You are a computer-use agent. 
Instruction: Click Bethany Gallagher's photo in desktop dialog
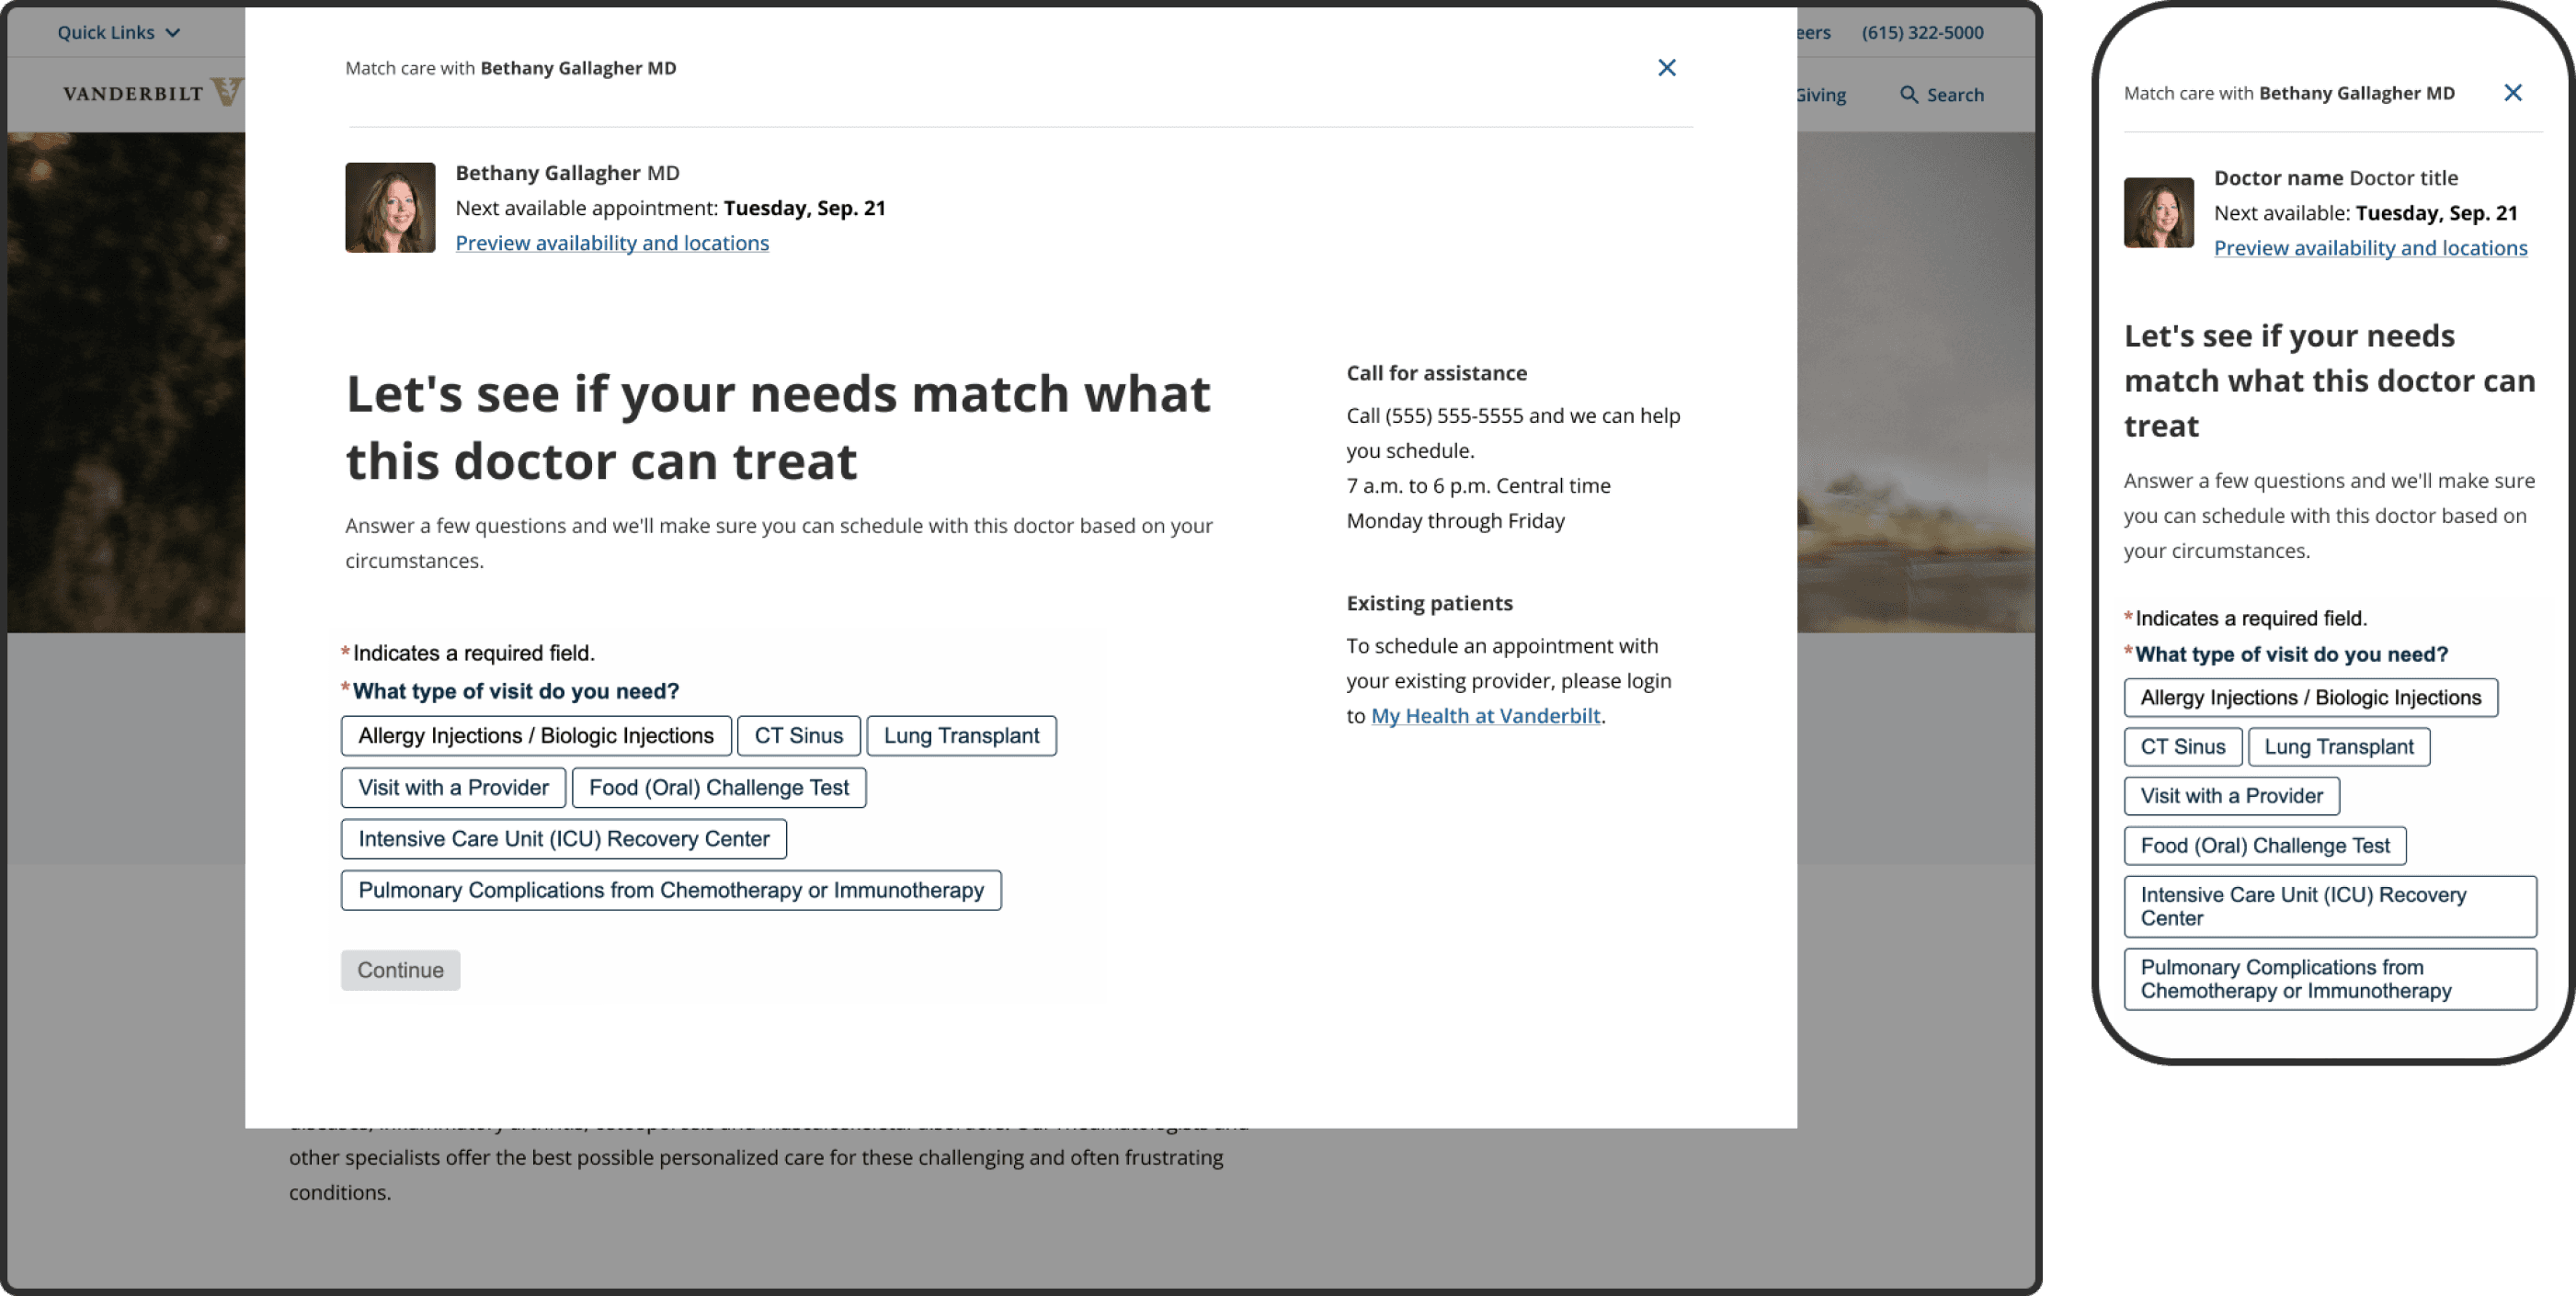pos(390,208)
